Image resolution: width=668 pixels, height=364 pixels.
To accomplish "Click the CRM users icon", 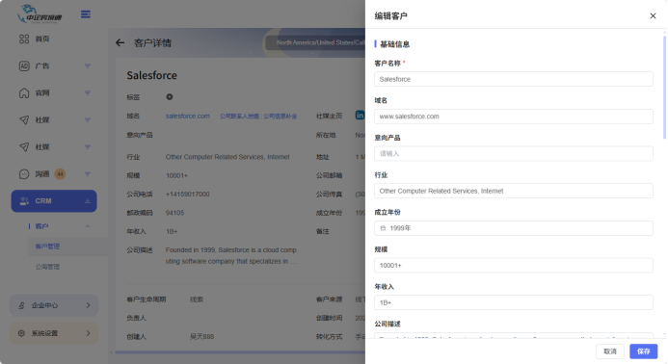I will tap(24, 201).
